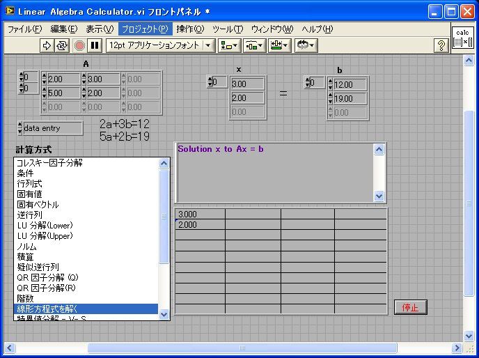Open the プロジェクト(P) menu
Screen dimensions: 479x358
pyautogui.click(x=144, y=29)
